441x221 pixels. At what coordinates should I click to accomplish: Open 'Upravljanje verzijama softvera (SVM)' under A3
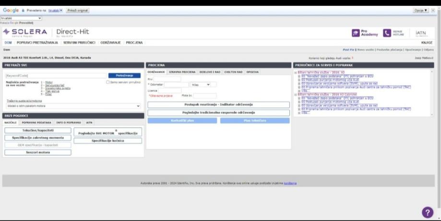(x=339, y=83)
